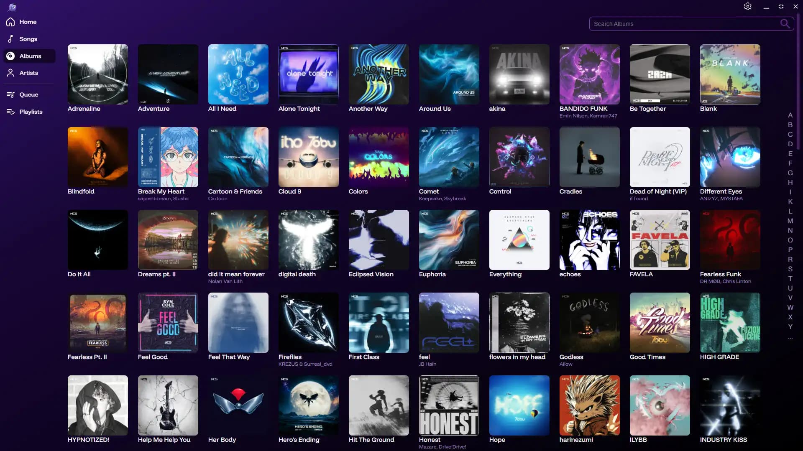Image resolution: width=803 pixels, height=451 pixels.
Task: Open the BANDIDO FUNK album by Emin Nilsen
Action: (589, 74)
